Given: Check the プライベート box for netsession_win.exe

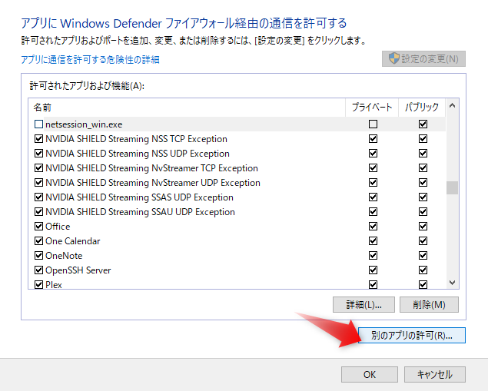Looking at the screenshot, I should coord(373,124).
